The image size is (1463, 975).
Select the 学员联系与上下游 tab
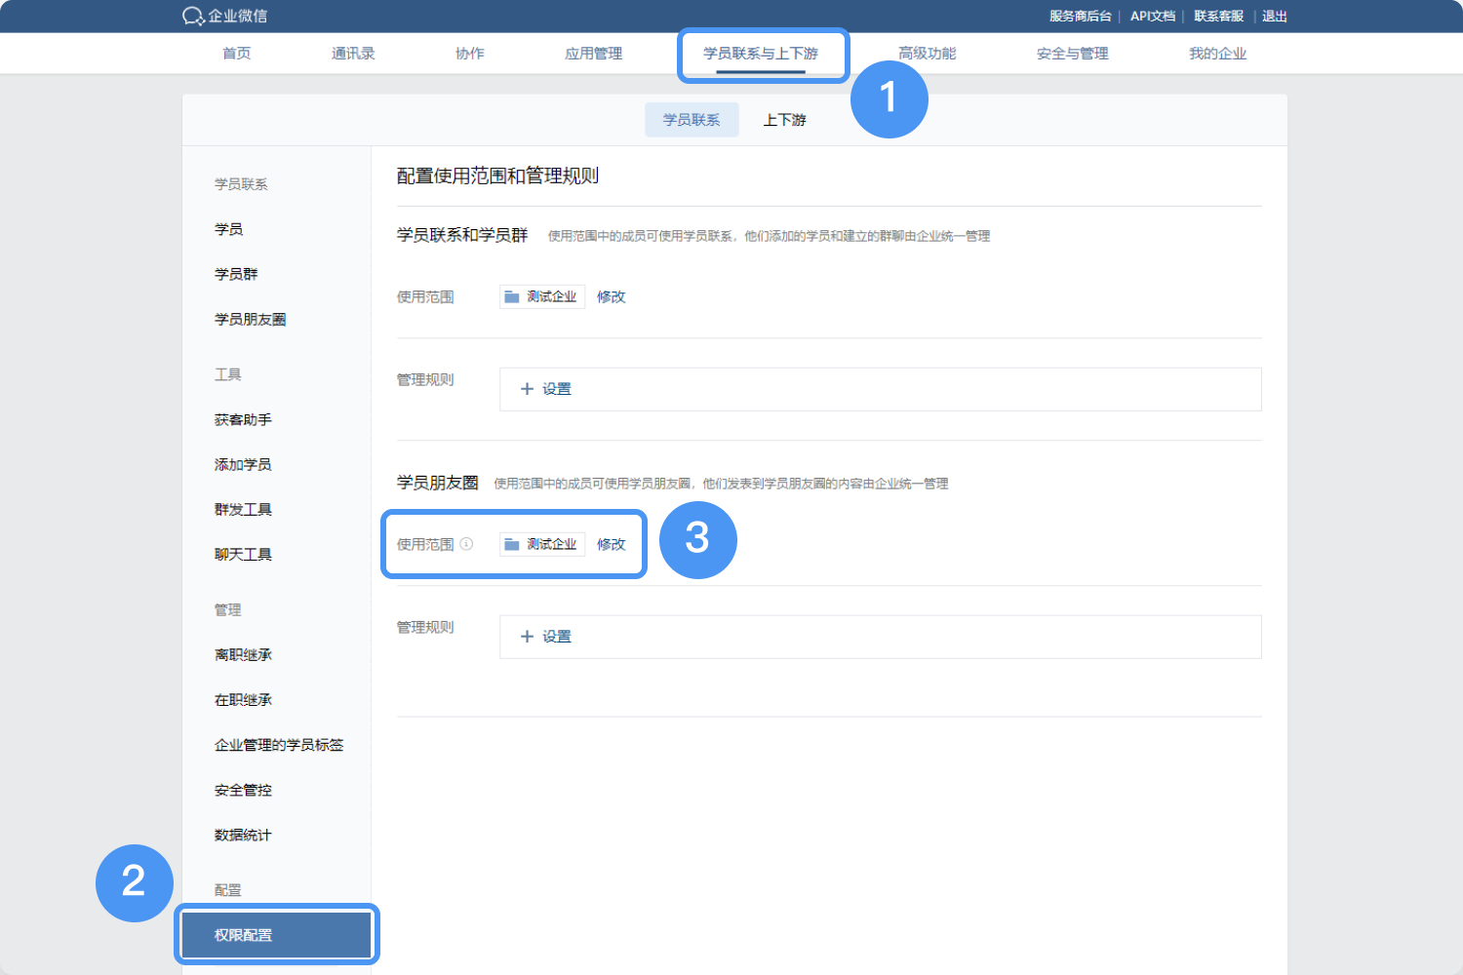pos(761,54)
